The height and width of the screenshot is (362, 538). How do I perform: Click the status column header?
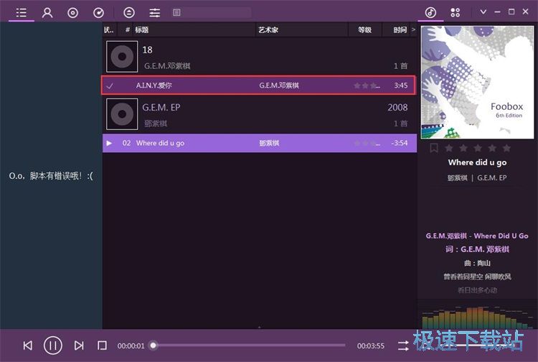[x=110, y=30]
